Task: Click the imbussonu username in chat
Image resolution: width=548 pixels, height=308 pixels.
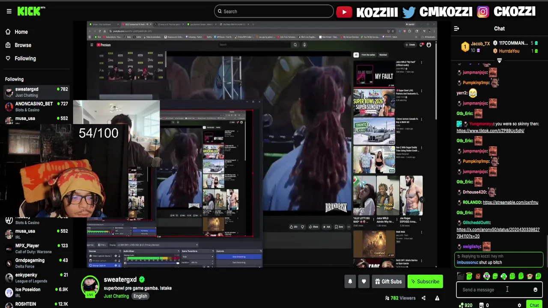Action: click(467, 262)
